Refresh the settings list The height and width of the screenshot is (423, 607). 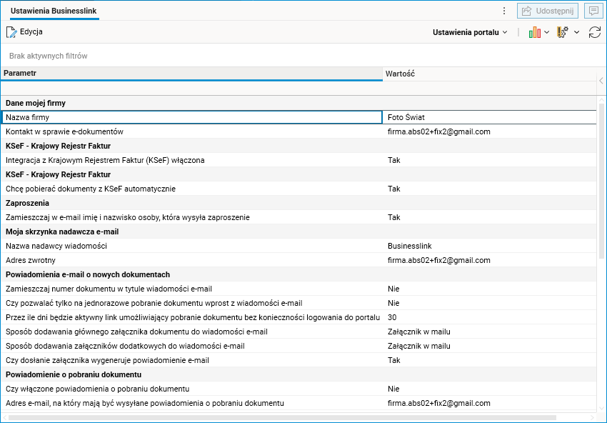point(594,32)
